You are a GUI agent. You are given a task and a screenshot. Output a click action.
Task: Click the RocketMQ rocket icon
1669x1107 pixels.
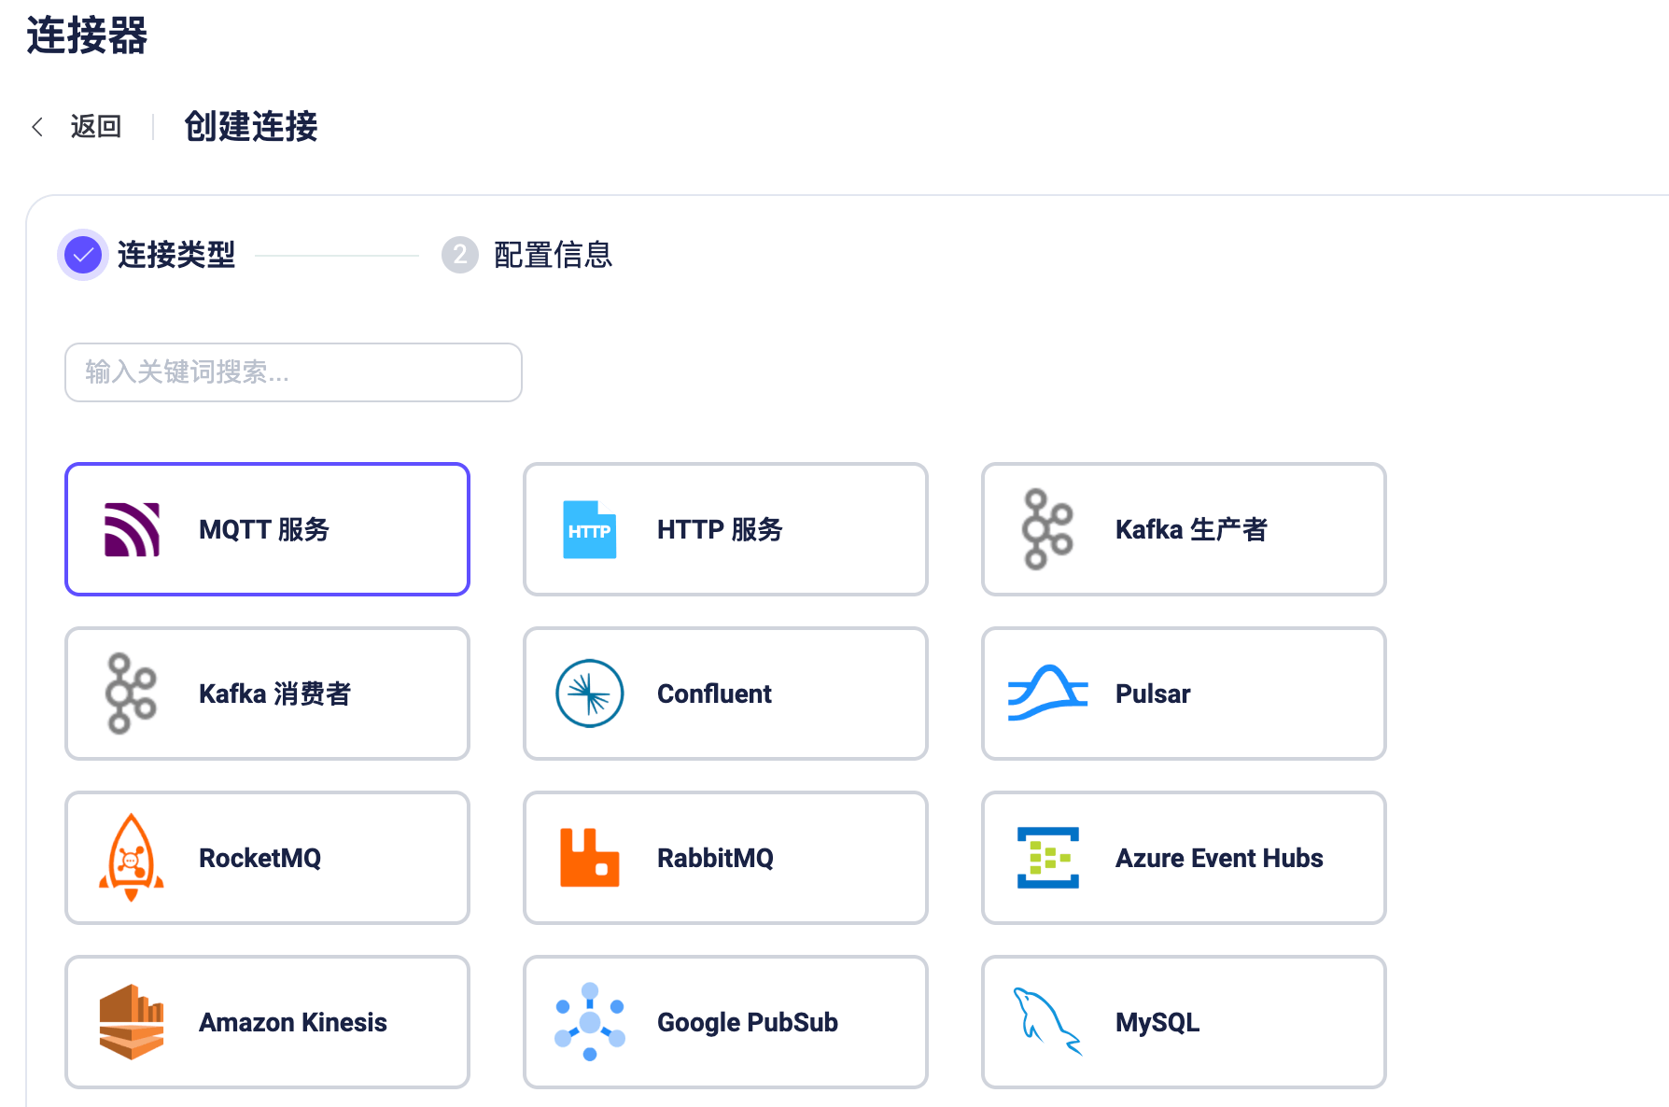point(132,858)
